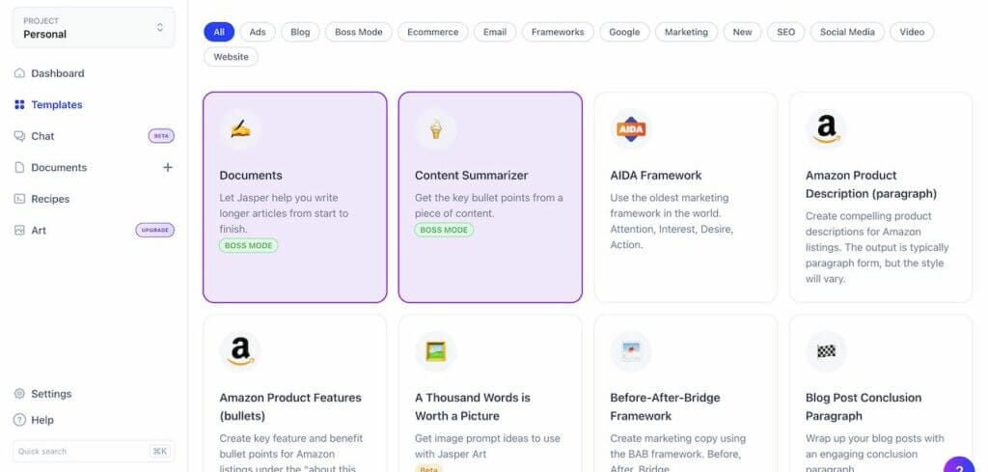Filter templates by Frameworks

[x=558, y=32]
